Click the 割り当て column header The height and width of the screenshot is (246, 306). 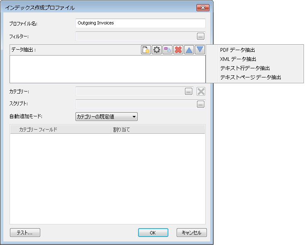coord(158,130)
